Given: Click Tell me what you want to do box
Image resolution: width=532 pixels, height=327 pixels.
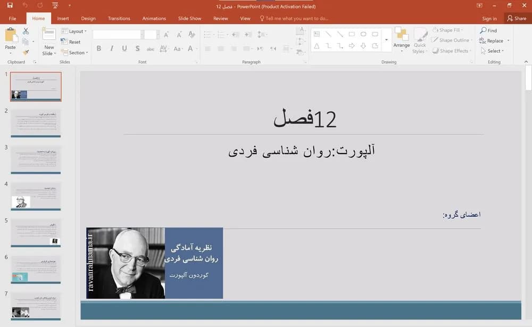Looking at the screenshot, I should coord(294,18).
